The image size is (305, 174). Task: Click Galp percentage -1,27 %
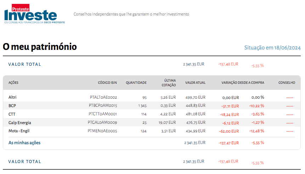point(258,122)
